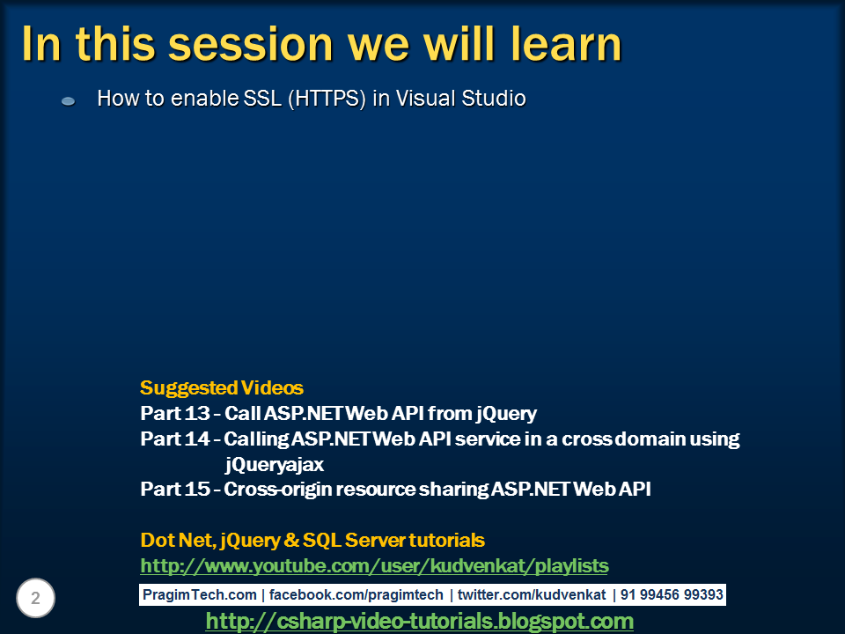Click the 'Suggested Videos' heading

tap(222, 387)
